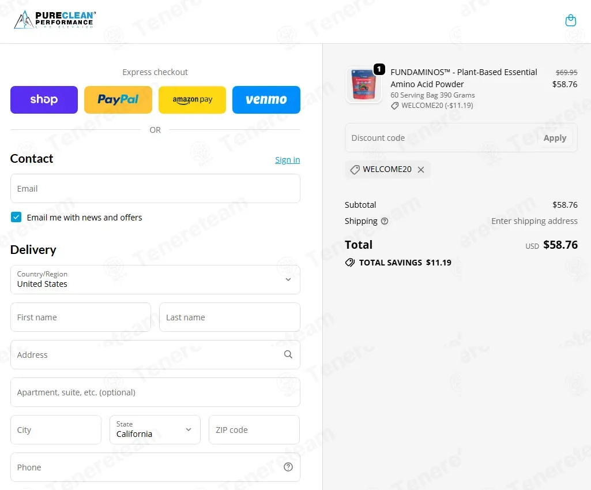Open the Shipping info help icon
The width and height of the screenshot is (591, 490).
385,221
